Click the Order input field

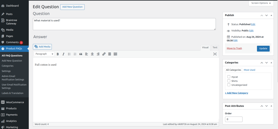234,119
